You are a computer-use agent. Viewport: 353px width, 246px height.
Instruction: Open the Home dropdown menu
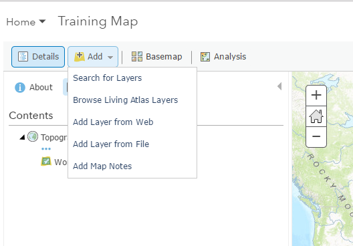[26, 22]
